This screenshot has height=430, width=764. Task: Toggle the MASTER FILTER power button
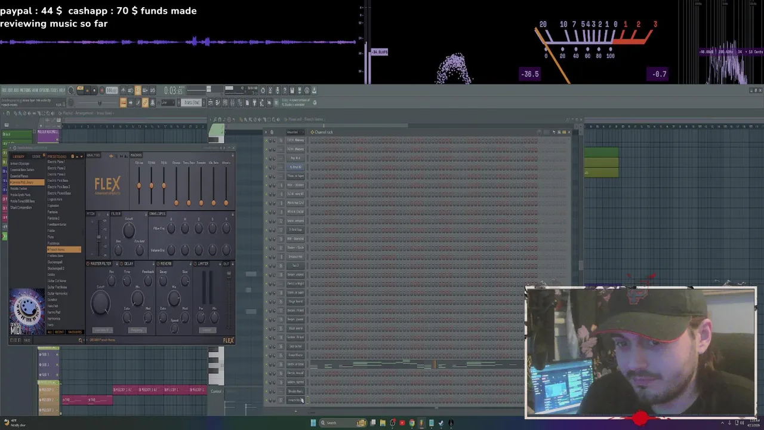pos(88,263)
